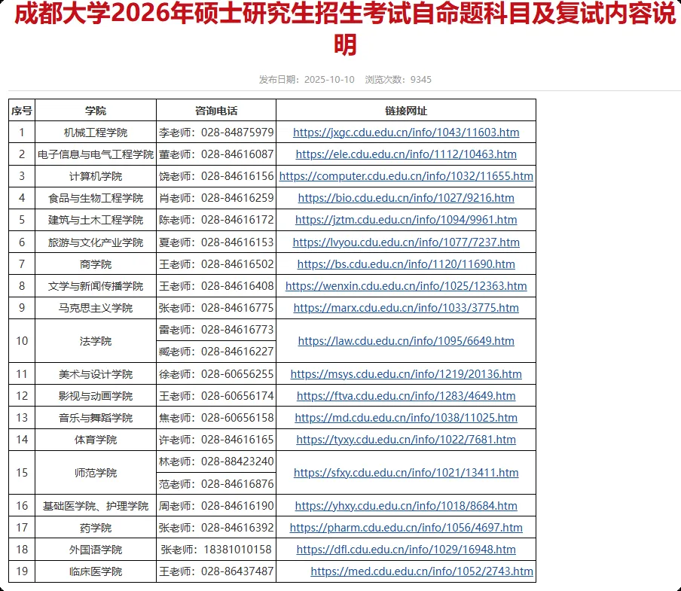Select the 食品与生物工程学院 cell
This screenshot has width=681, height=591.
coord(96,198)
